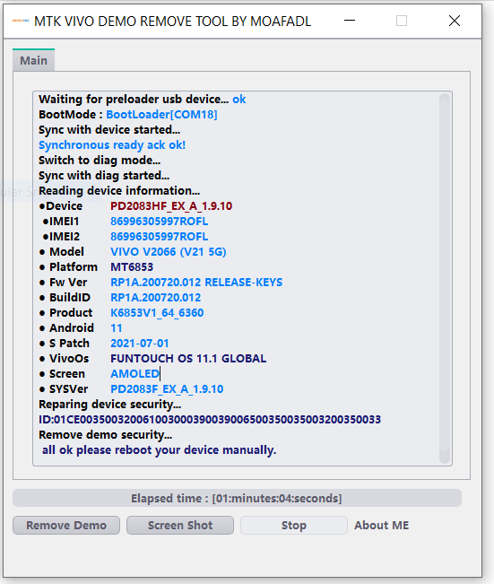This screenshot has height=584, width=494.
Task: Click FUNTOUCH OS 11.1 GLOBAL text
Action: click(188, 359)
